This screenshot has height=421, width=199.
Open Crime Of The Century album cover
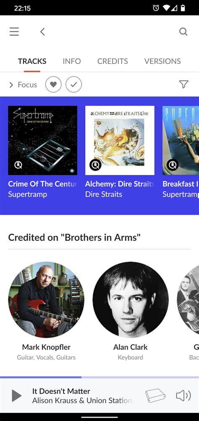coord(42,140)
